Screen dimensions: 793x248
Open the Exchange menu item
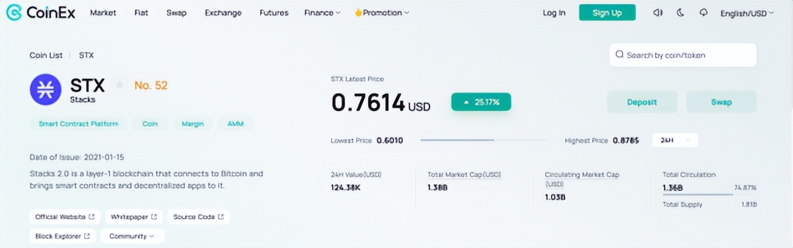[x=222, y=12]
